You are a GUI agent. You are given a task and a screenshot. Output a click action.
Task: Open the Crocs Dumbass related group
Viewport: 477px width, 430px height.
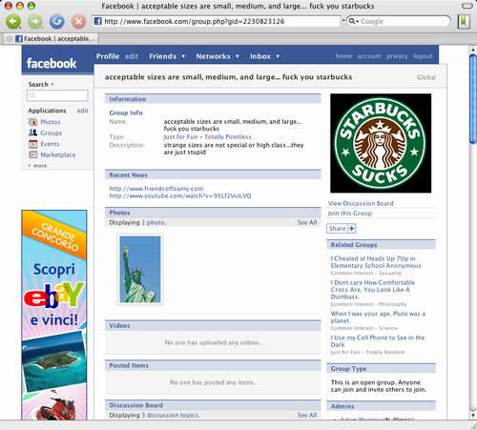tap(373, 290)
